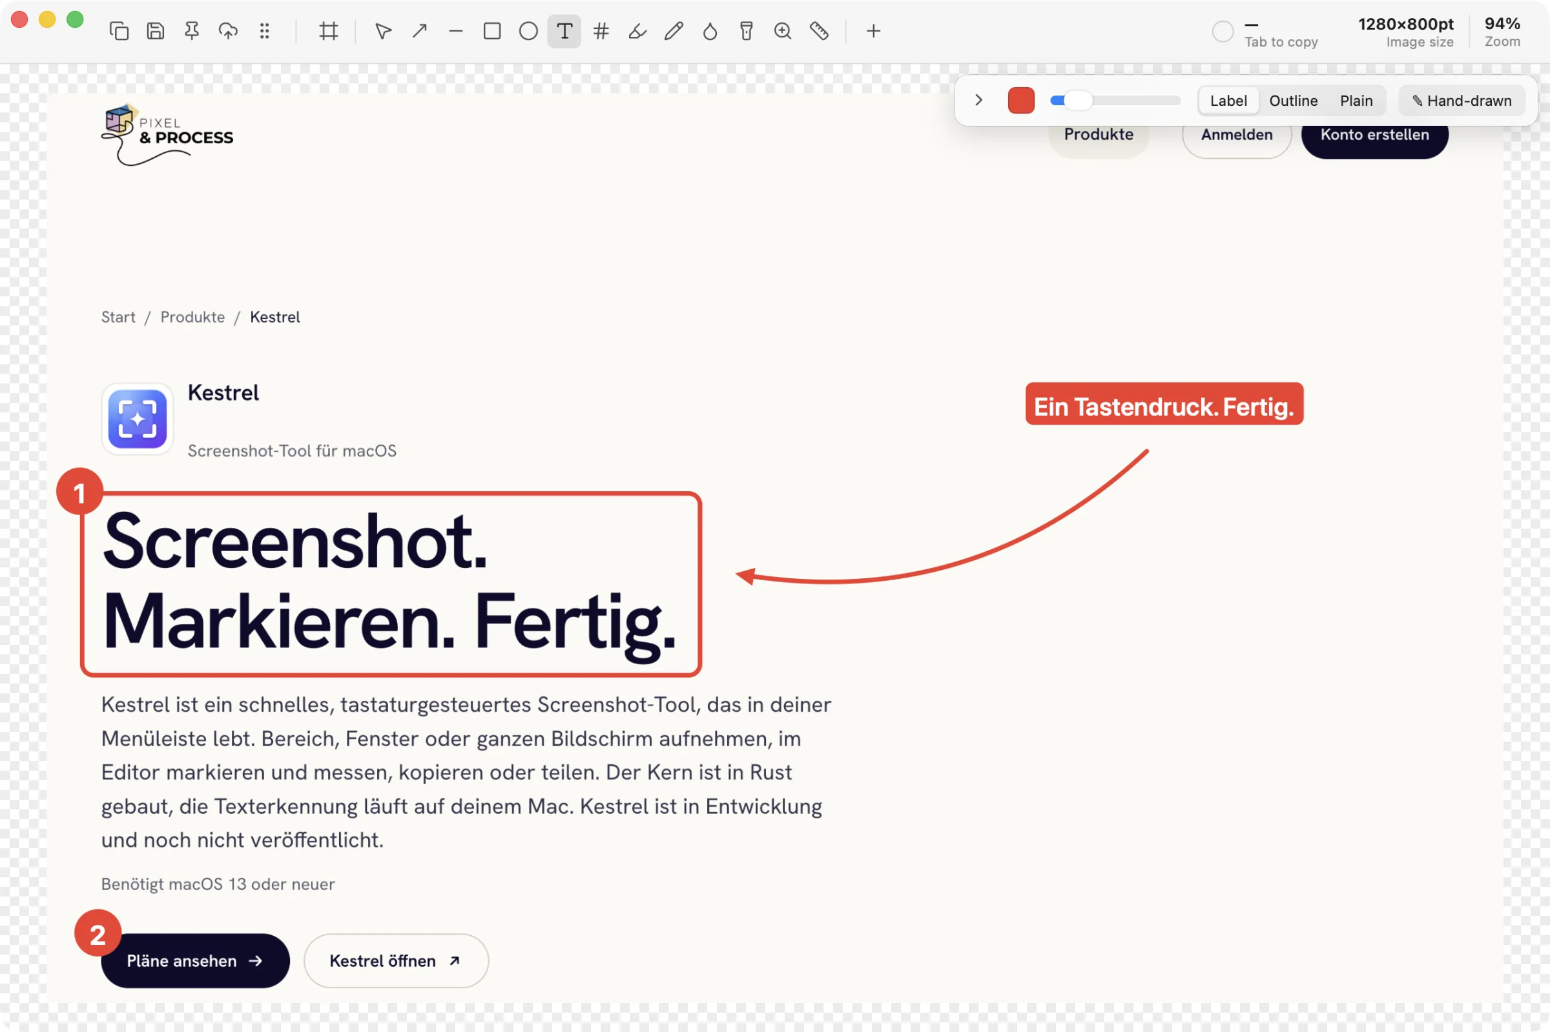Pin the screenshot using the pushpin icon
1550x1032 pixels.
pyautogui.click(x=192, y=31)
